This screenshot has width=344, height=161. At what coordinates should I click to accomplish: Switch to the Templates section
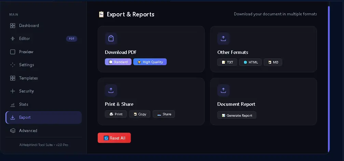coord(44,78)
